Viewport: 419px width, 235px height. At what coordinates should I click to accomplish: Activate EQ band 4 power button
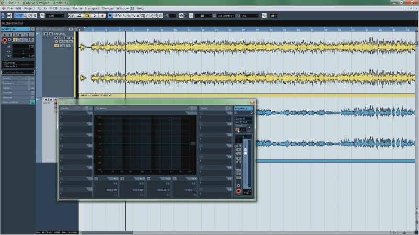(174, 179)
